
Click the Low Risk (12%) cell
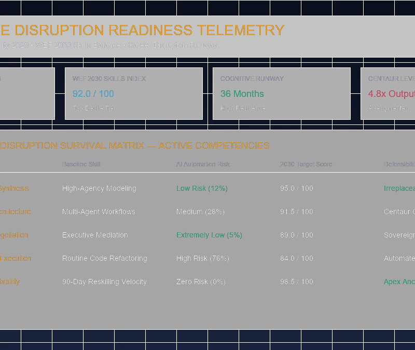pyautogui.click(x=202, y=188)
